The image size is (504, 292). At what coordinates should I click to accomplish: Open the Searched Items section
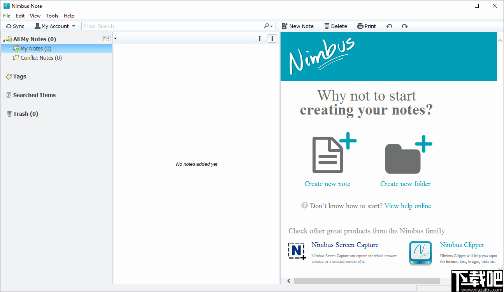(31, 95)
